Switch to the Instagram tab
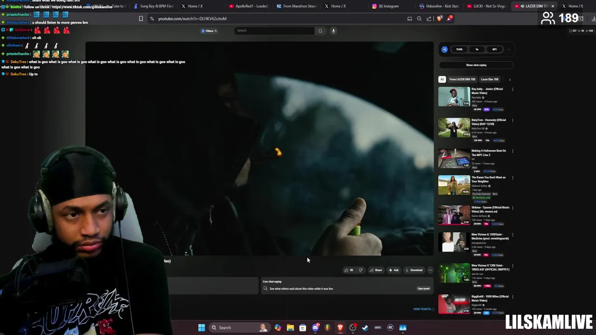596x335 pixels. [386, 6]
